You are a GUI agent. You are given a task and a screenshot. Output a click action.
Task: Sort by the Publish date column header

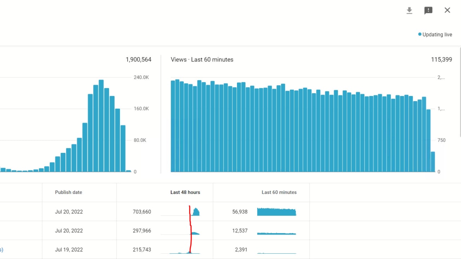pyautogui.click(x=68, y=192)
